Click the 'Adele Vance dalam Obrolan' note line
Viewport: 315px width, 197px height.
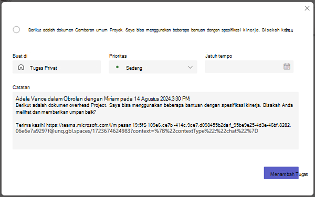pos(103,98)
